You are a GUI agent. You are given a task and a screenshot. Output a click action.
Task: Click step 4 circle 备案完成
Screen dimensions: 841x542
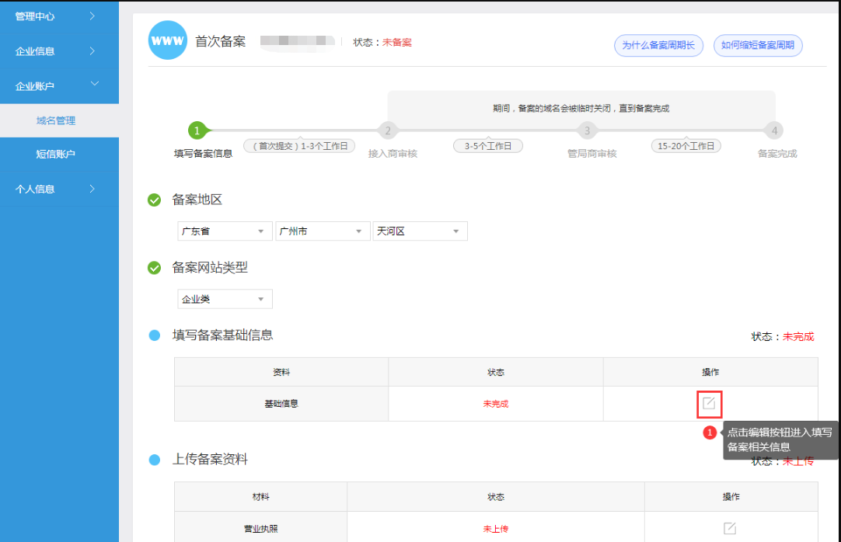[x=774, y=130]
